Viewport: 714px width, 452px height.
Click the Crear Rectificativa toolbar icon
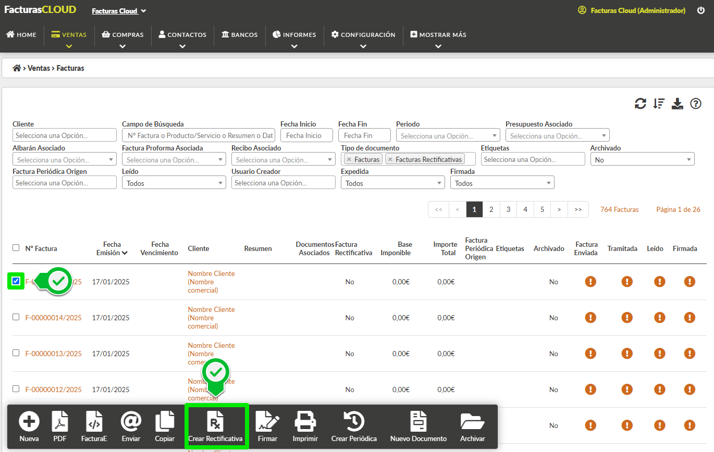216,421
